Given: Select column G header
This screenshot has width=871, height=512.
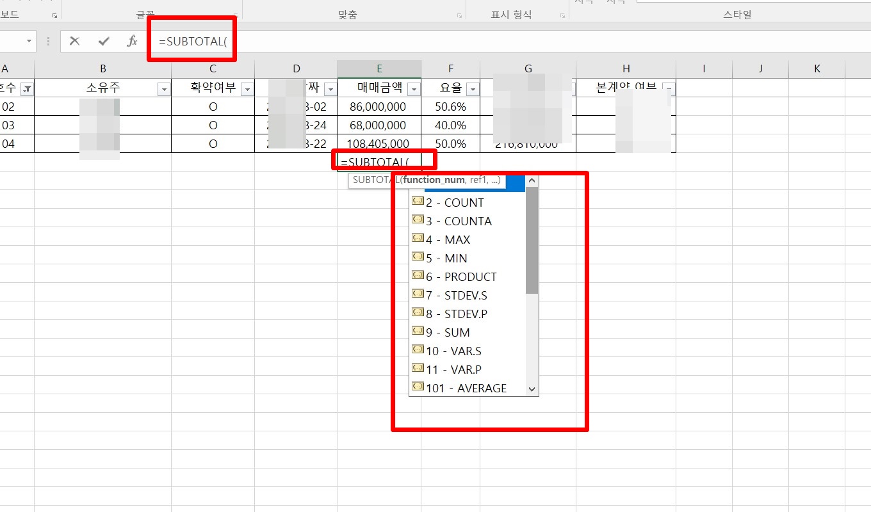Looking at the screenshot, I should [528, 69].
